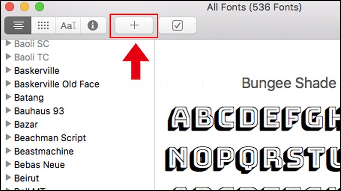Select the Batang font
Screen dimensions: 341x191
[x=29, y=98]
